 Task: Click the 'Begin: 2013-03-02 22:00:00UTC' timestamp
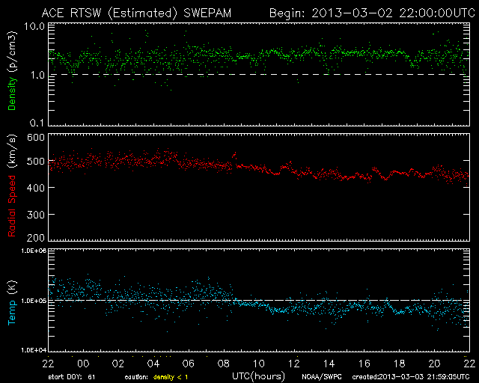(x=372, y=13)
